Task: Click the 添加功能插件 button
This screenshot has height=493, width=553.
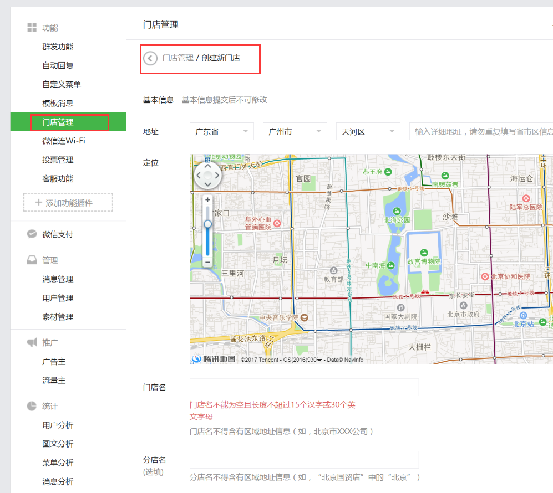Action: coord(68,203)
